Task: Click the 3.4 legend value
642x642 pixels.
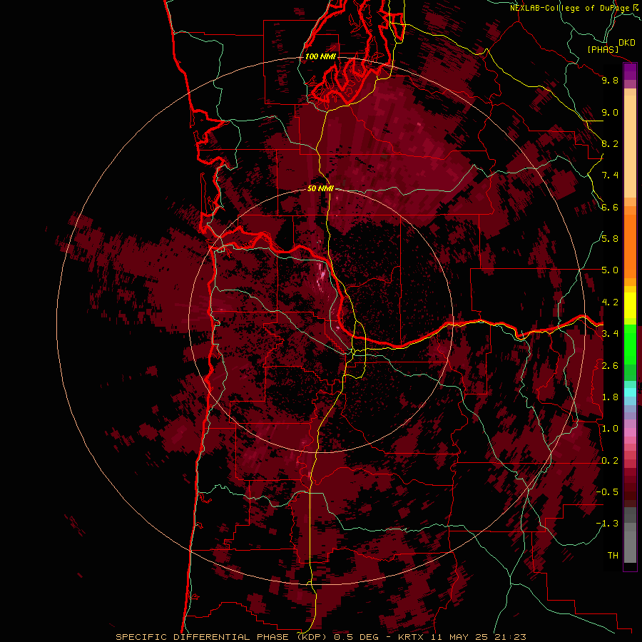Action: pos(610,334)
